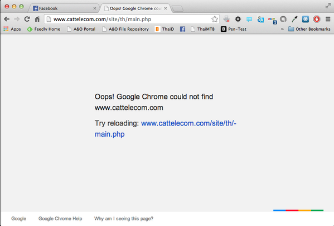Open the Google footer link
The image size is (334, 226).
(x=19, y=219)
